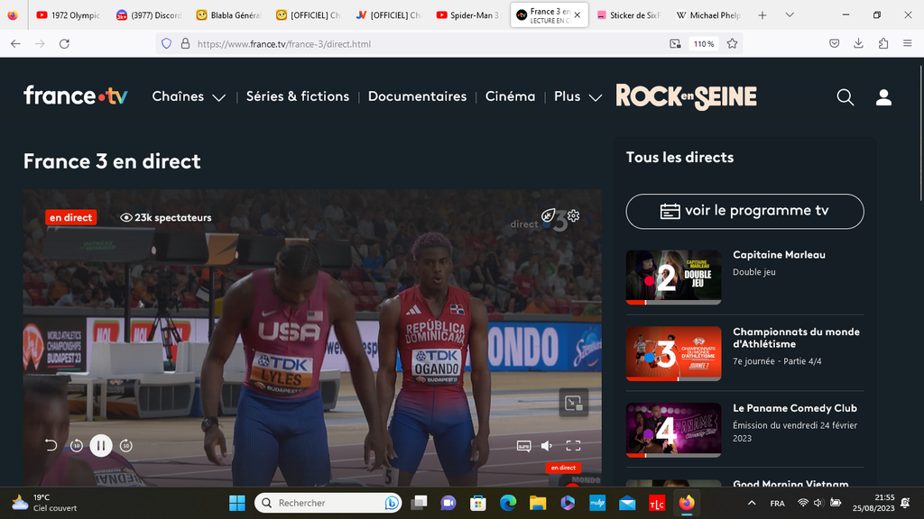Screen dimensions: 924x519
Task: Toggle reader/picture-in-picture icon in address bar
Action: pyautogui.click(x=675, y=43)
